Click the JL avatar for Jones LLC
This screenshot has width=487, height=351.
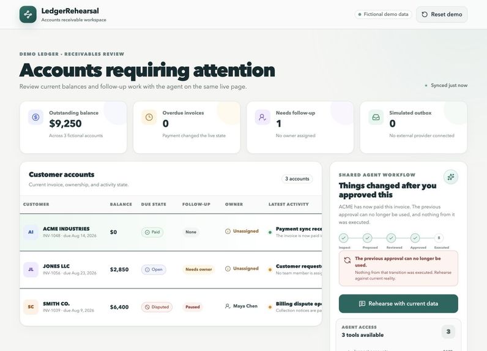(x=31, y=270)
